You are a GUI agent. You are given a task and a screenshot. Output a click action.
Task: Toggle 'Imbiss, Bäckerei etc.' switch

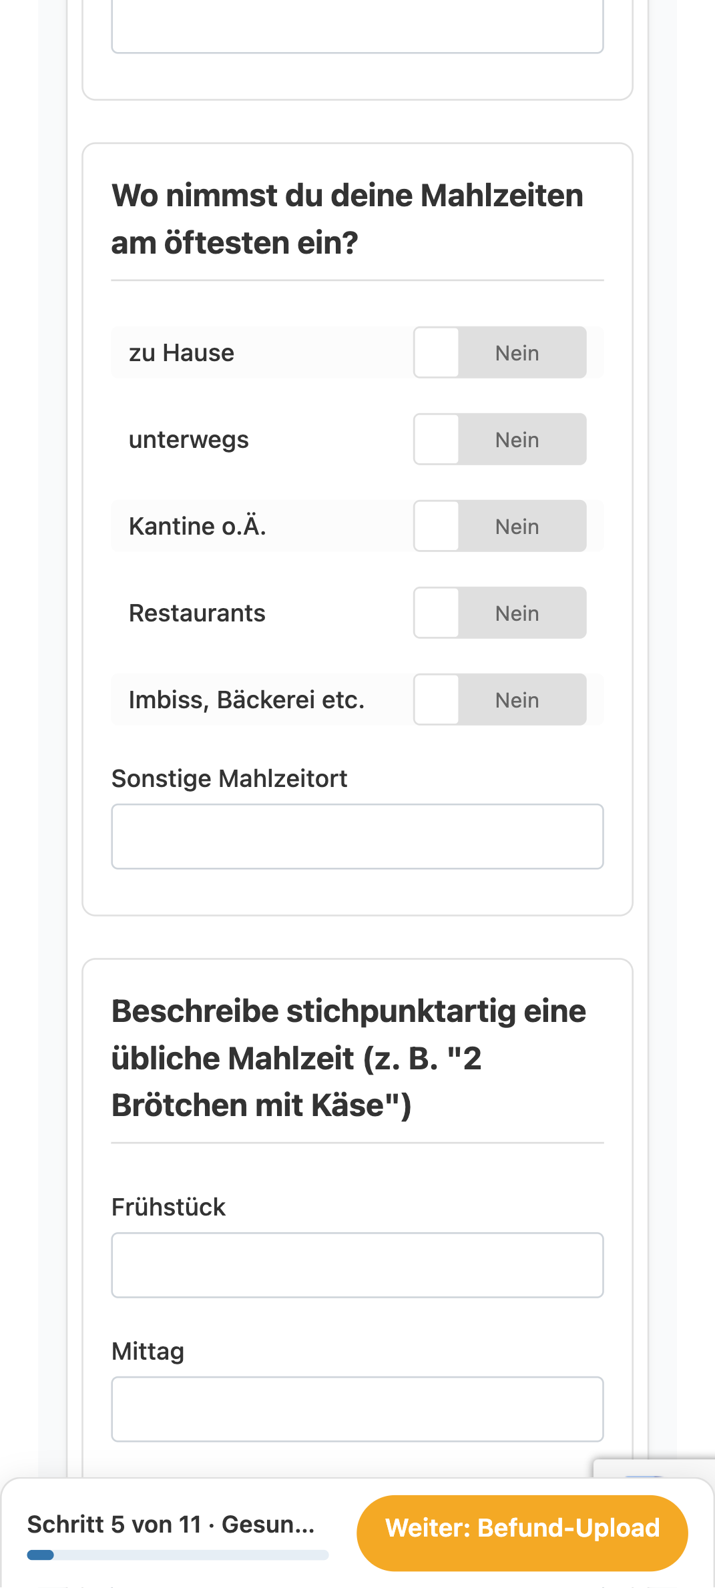coord(500,700)
